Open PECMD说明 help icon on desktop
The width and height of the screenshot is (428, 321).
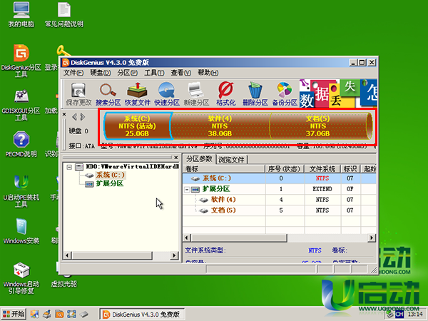(21, 144)
